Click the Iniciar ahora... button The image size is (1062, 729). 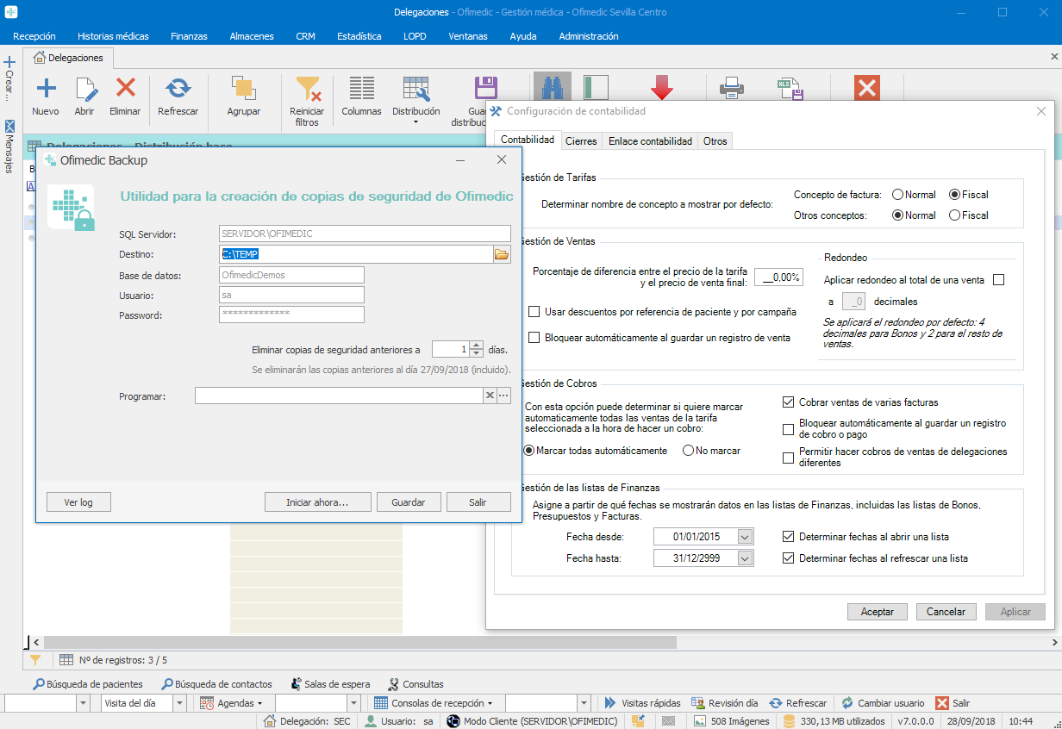[x=317, y=502]
